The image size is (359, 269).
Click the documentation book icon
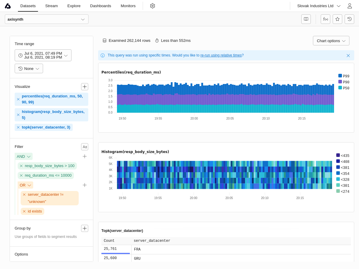[x=306, y=19]
